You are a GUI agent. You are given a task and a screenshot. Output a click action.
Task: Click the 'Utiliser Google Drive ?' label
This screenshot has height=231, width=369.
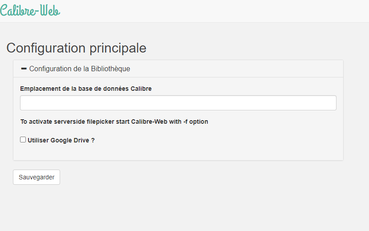[x=61, y=140]
